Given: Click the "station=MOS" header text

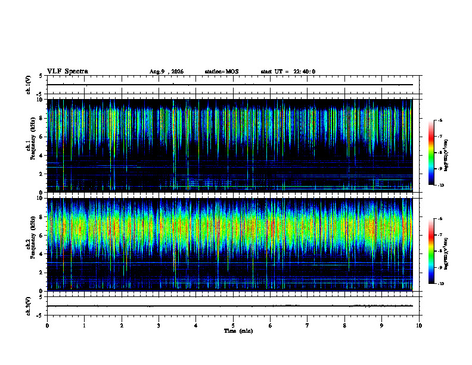Looking at the screenshot, I should pos(222,72).
